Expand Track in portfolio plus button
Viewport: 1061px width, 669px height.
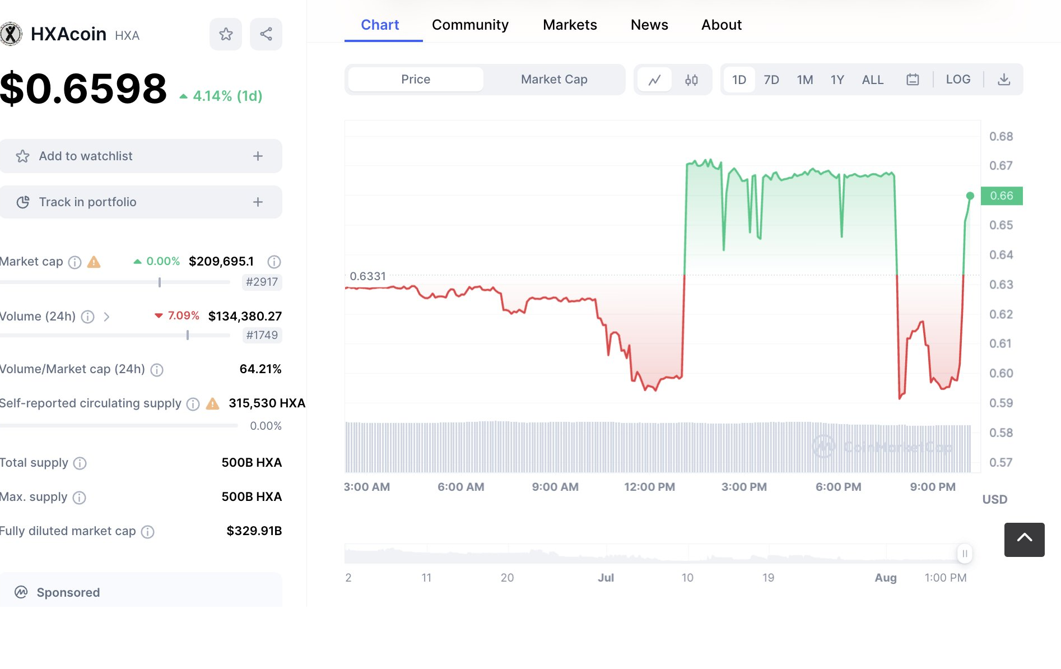pyautogui.click(x=258, y=202)
